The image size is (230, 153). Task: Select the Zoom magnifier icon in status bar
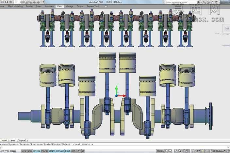click(x=180, y=151)
